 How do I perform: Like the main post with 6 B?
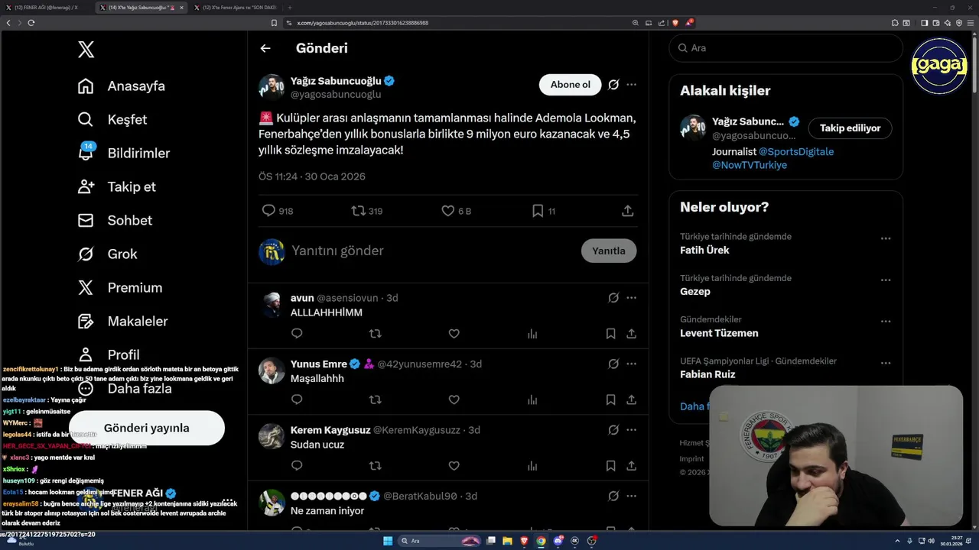pyautogui.click(x=448, y=211)
